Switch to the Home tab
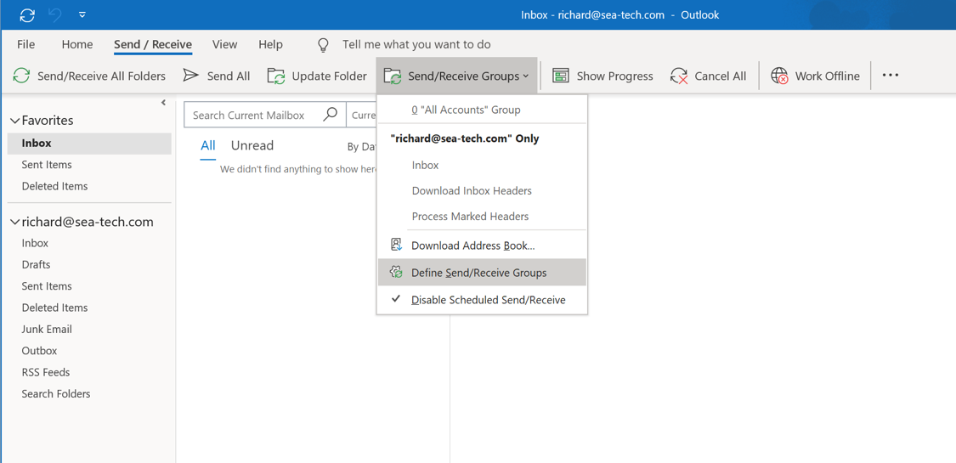 coord(77,44)
